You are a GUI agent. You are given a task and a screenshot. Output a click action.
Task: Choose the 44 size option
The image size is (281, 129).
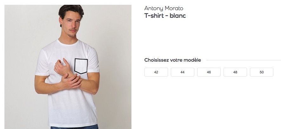pyautogui.click(x=183, y=72)
